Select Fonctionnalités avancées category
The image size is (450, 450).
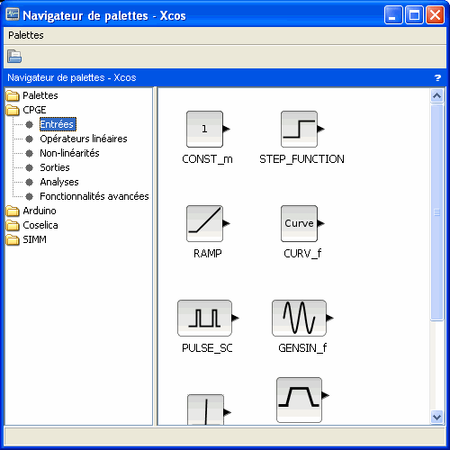pyautogui.click(x=94, y=196)
